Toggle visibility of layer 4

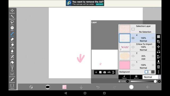tap(133, 38)
